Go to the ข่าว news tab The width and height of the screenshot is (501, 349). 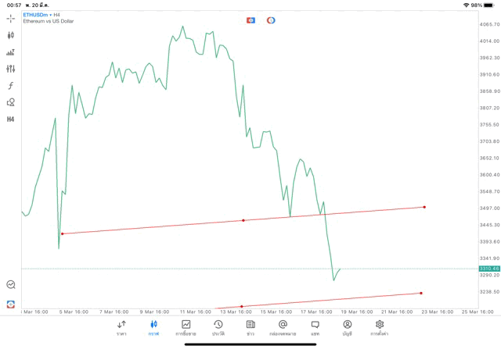tap(250, 327)
